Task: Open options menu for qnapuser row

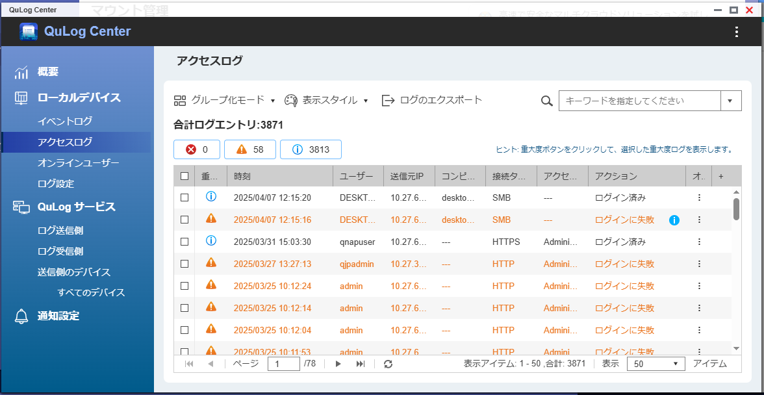Action: click(x=699, y=242)
